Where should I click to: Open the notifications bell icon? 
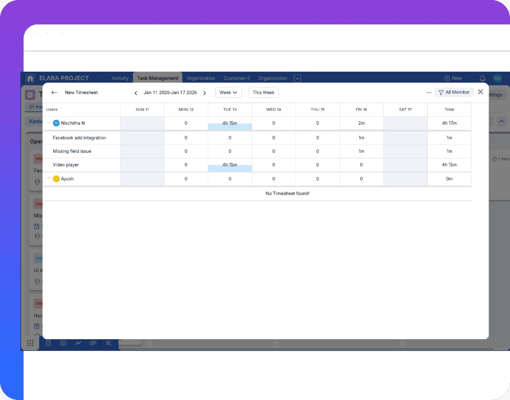(x=482, y=78)
